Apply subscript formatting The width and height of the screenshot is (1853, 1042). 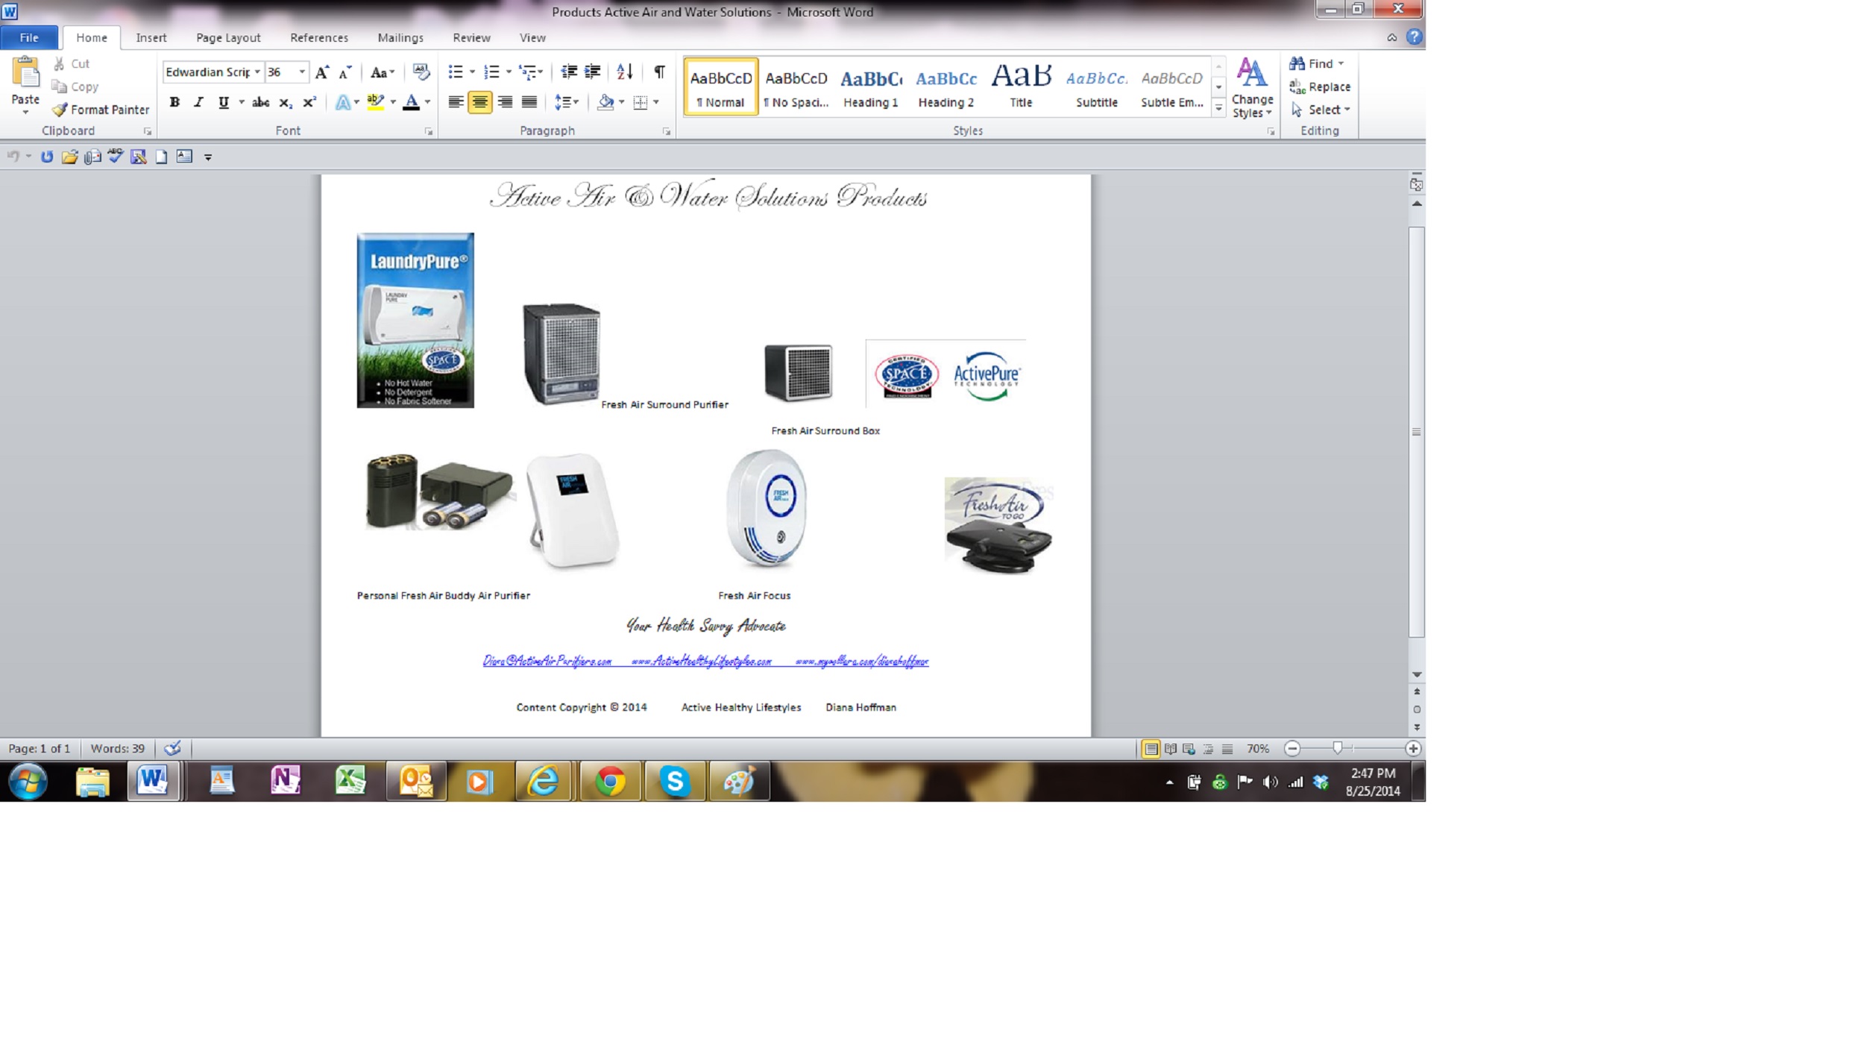[285, 102]
